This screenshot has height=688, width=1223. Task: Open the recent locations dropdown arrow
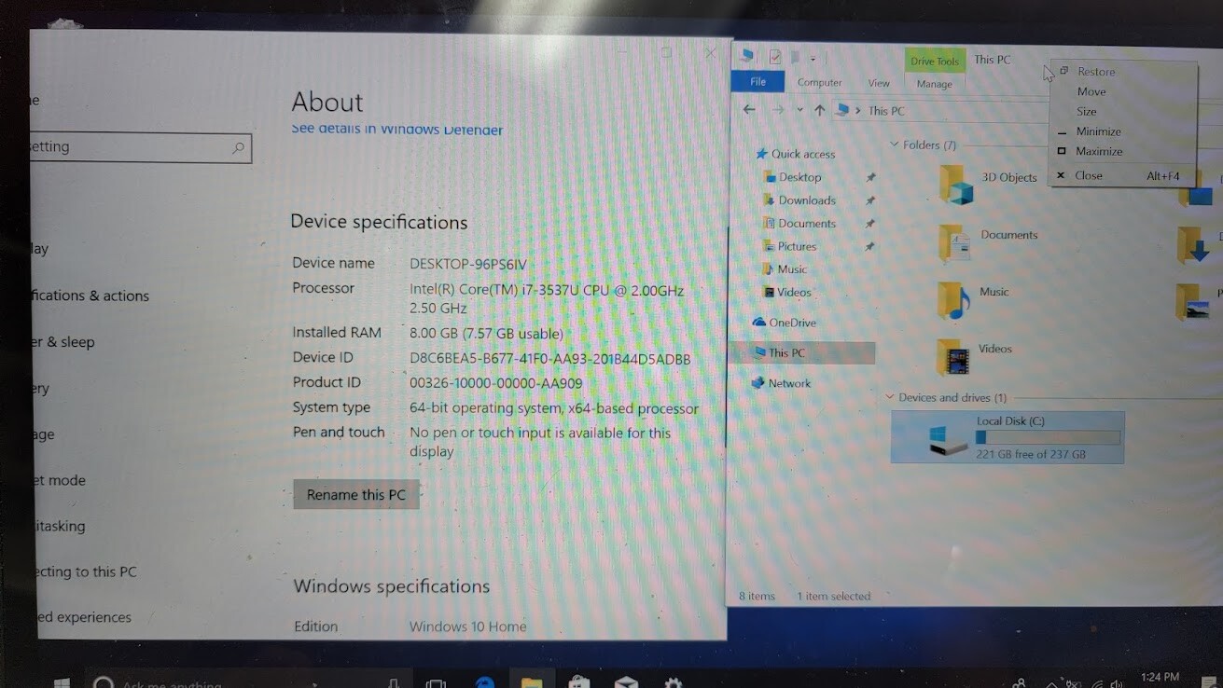tap(799, 110)
